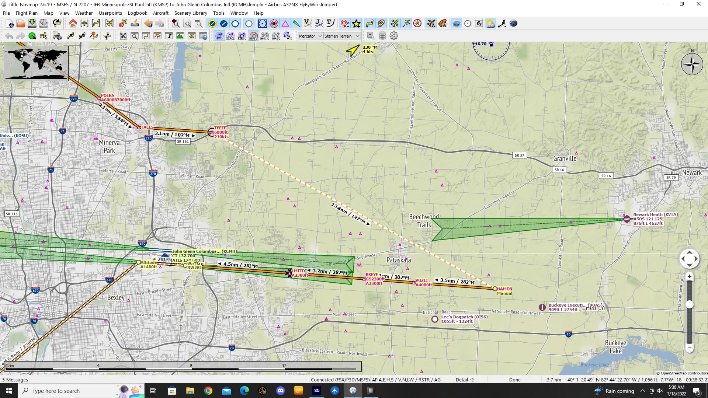Open the Flight Plan menu

pos(27,13)
